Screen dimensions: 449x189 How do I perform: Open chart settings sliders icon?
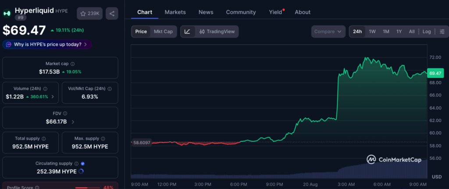coord(442,31)
